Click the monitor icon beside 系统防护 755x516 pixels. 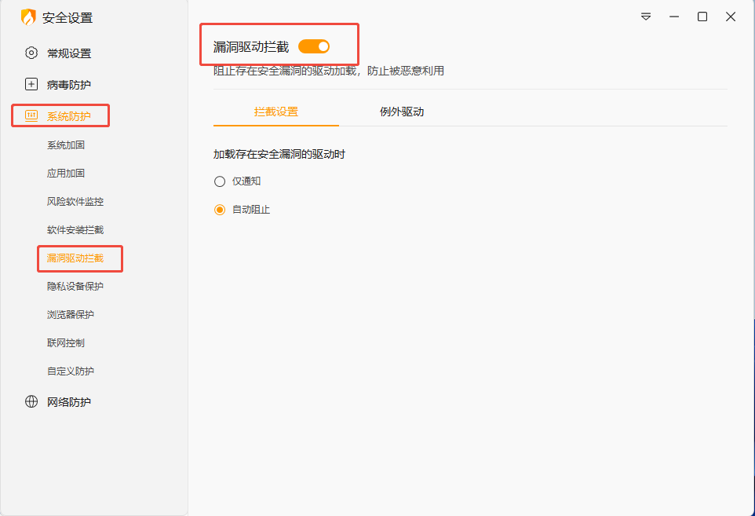pos(31,116)
